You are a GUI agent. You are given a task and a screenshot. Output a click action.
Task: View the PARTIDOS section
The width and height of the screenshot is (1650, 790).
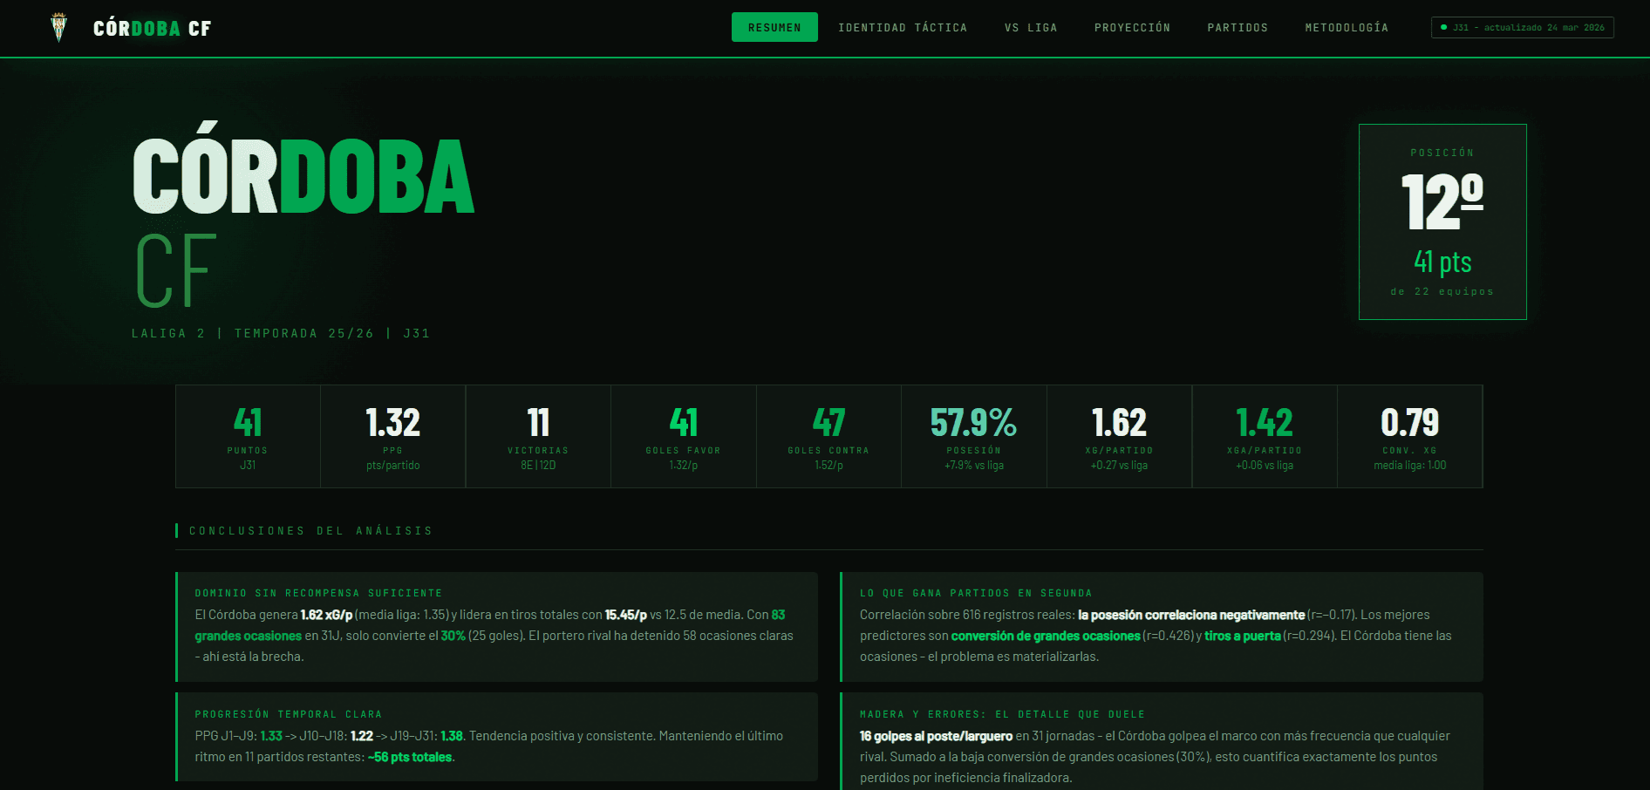1237,27
